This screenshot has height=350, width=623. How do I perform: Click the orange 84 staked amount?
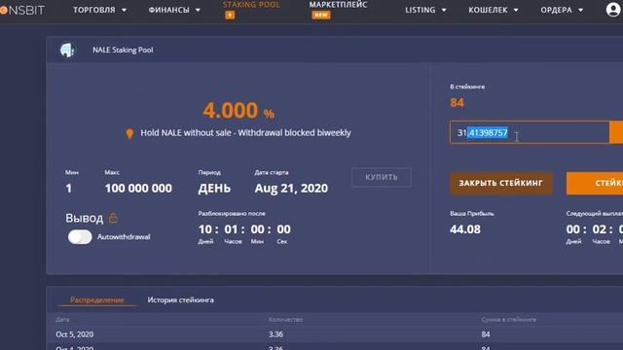(457, 103)
